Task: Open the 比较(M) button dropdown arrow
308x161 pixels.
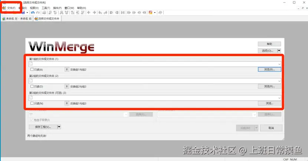Action: (x=256, y=128)
